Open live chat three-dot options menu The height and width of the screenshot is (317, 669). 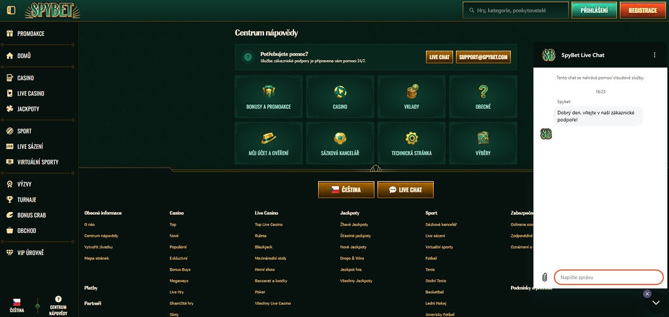(x=655, y=55)
